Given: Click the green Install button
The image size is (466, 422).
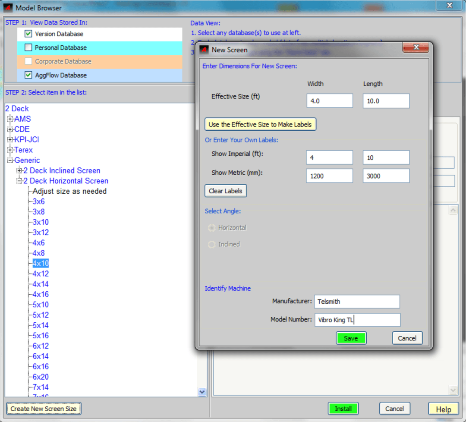Looking at the screenshot, I should (343, 409).
